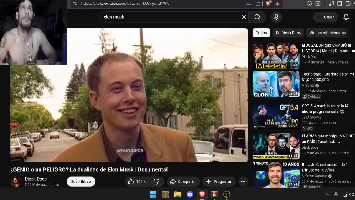Click the share page icon in address bar
355x200 pixels.
pyautogui.click(x=258, y=3)
